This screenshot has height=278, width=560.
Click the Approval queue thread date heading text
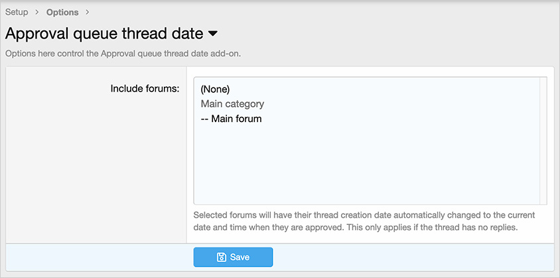[104, 33]
